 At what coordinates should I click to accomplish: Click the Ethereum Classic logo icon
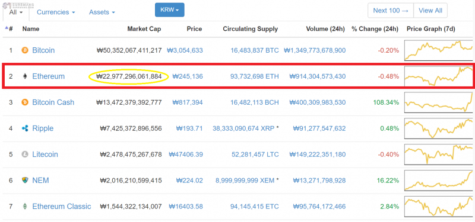tap(25, 207)
